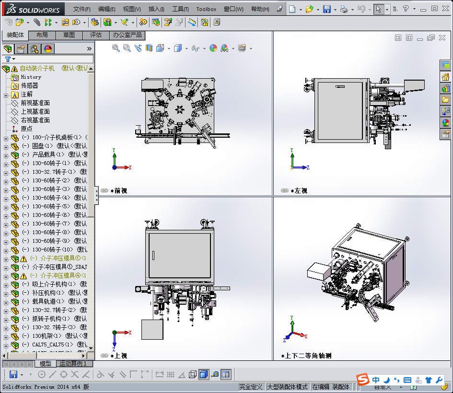Viewport: 453px width, 393px height.
Task: Open Linear Component Pattern tool
Action: click(48, 22)
